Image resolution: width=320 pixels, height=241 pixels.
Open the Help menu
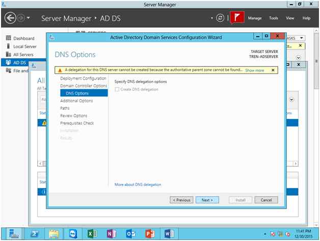[x=306, y=18]
